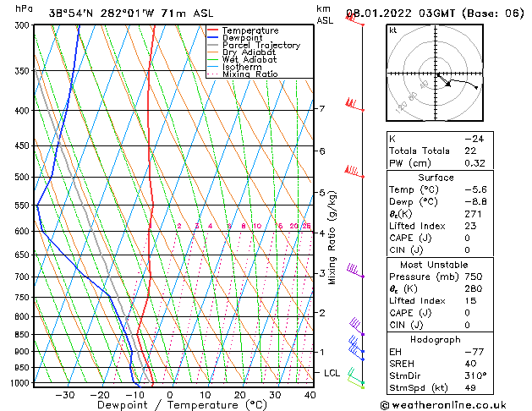This screenshot has height=411, width=532.
Task: Click the '300' pressure level label
Action: pos(24,25)
